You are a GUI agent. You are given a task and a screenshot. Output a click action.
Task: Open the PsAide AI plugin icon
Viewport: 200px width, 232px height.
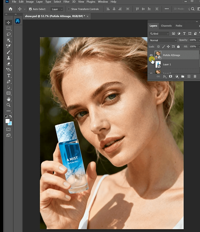pyautogui.click(x=18, y=21)
